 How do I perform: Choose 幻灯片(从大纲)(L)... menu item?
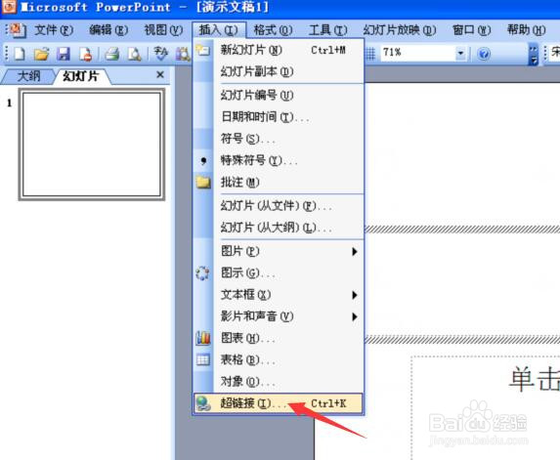pos(279,228)
